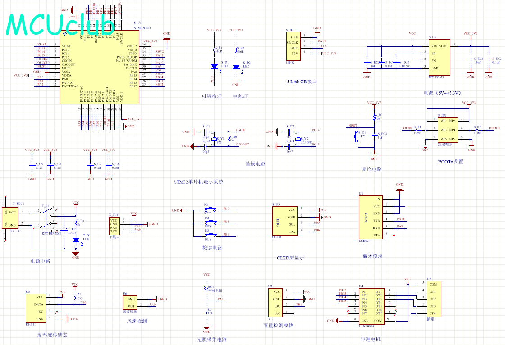
Task: Select the ULN2003A driver chip U4
Action: point(371,306)
